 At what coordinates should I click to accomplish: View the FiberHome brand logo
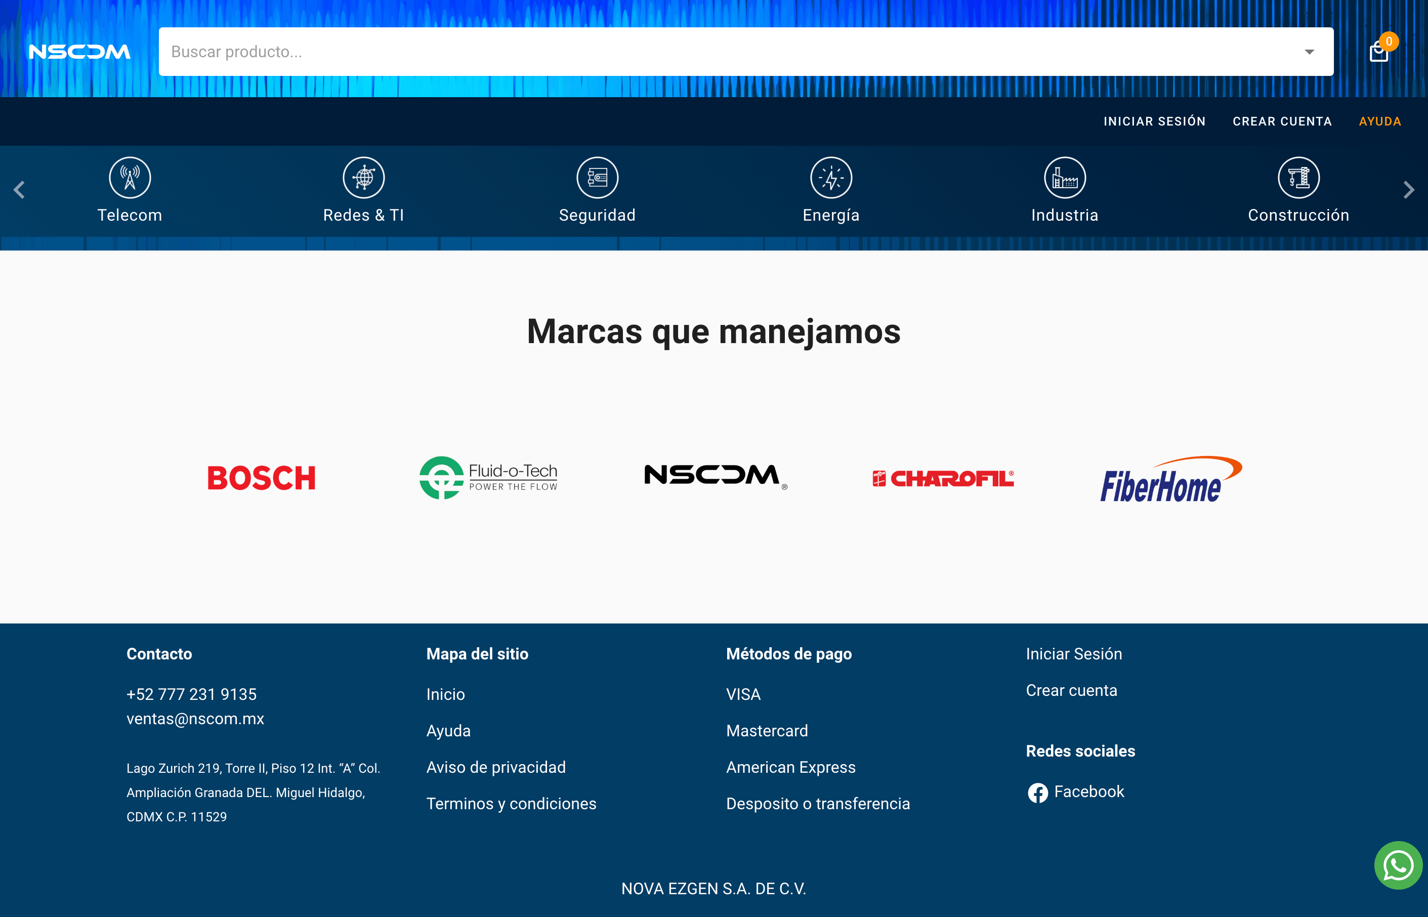pos(1171,479)
